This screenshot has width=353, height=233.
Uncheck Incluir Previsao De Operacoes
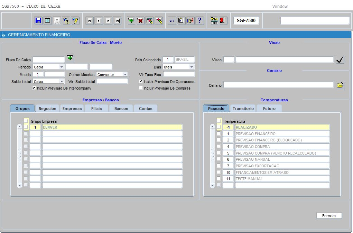point(141,81)
